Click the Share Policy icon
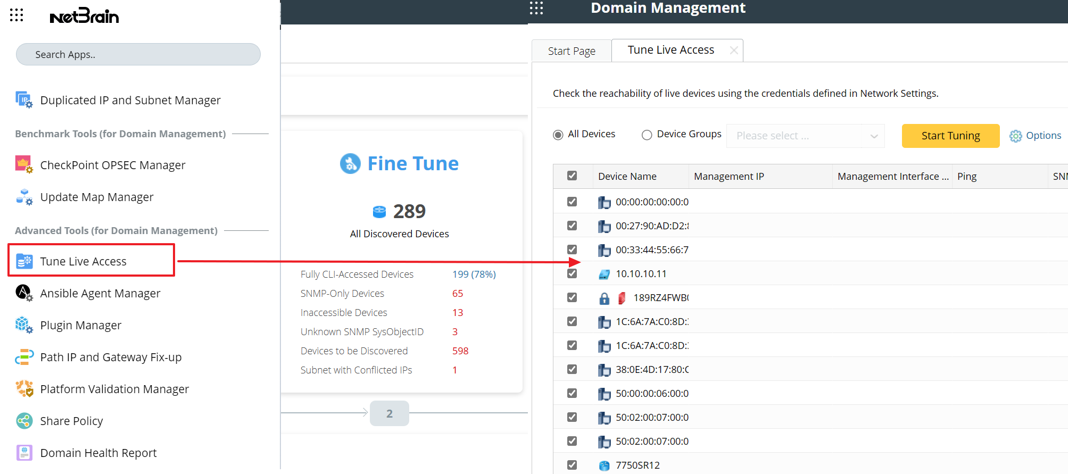 (x=24, y=421)
